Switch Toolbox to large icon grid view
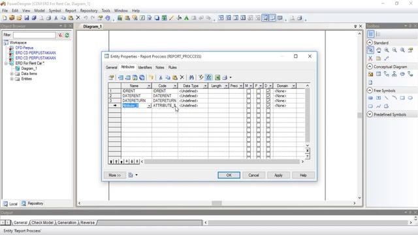418x235 pixels. pyautogui.click(x=370, y=34)
